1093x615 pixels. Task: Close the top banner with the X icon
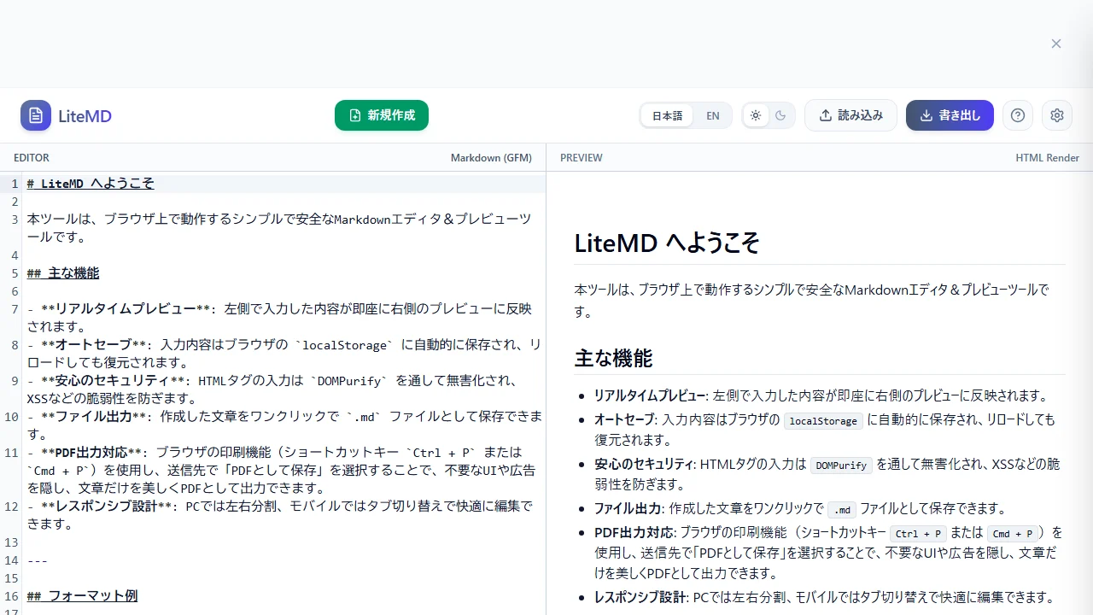1056,44
